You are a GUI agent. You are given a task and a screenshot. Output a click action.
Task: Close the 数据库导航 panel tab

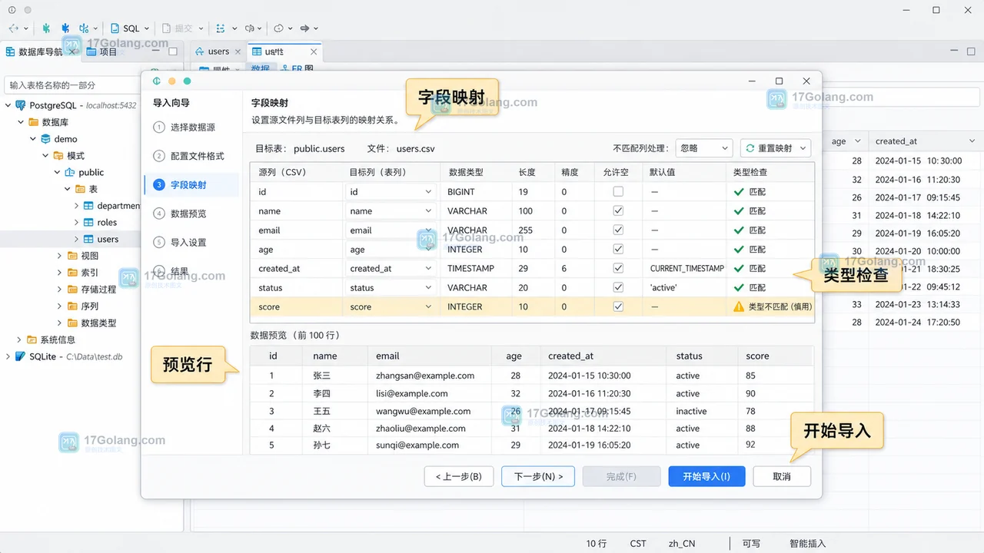tap(72, 51)
